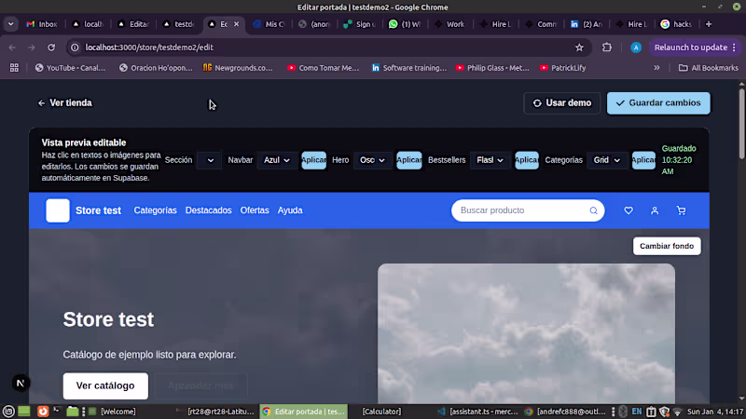Close the active Editar portada tab
746x419 pixels.
click(237, 24)
